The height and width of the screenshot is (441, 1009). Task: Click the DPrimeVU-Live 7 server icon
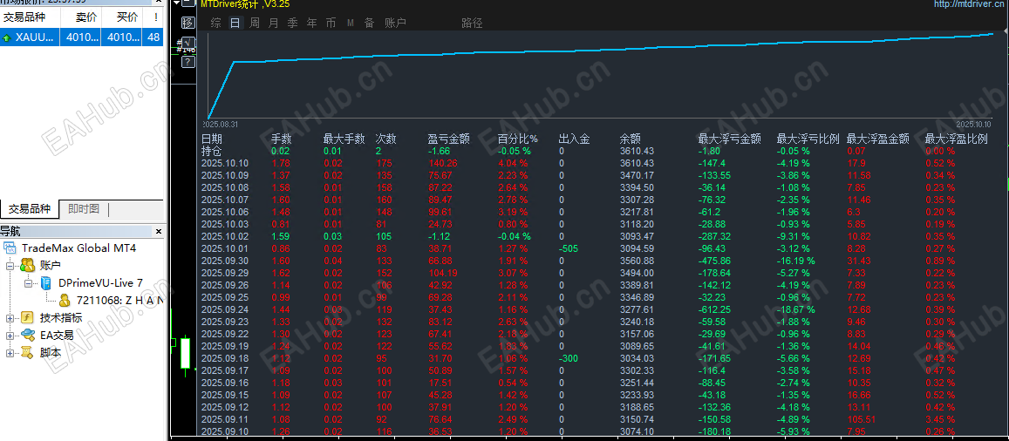[x=46, y=282]
